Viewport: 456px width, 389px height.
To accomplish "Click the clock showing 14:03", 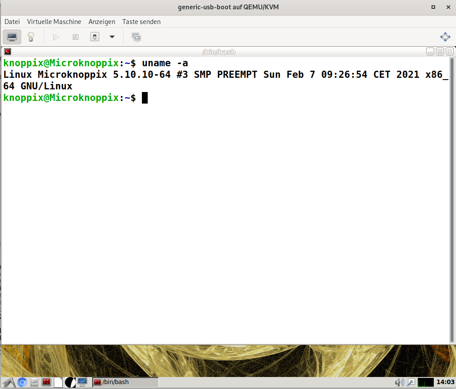I will (x=445, y=382).
